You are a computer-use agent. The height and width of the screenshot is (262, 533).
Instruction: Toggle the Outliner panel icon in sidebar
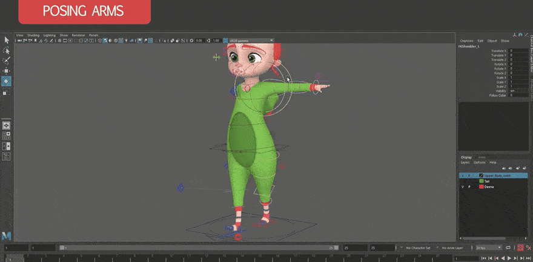pyautogui.click(x=6, y=156)
